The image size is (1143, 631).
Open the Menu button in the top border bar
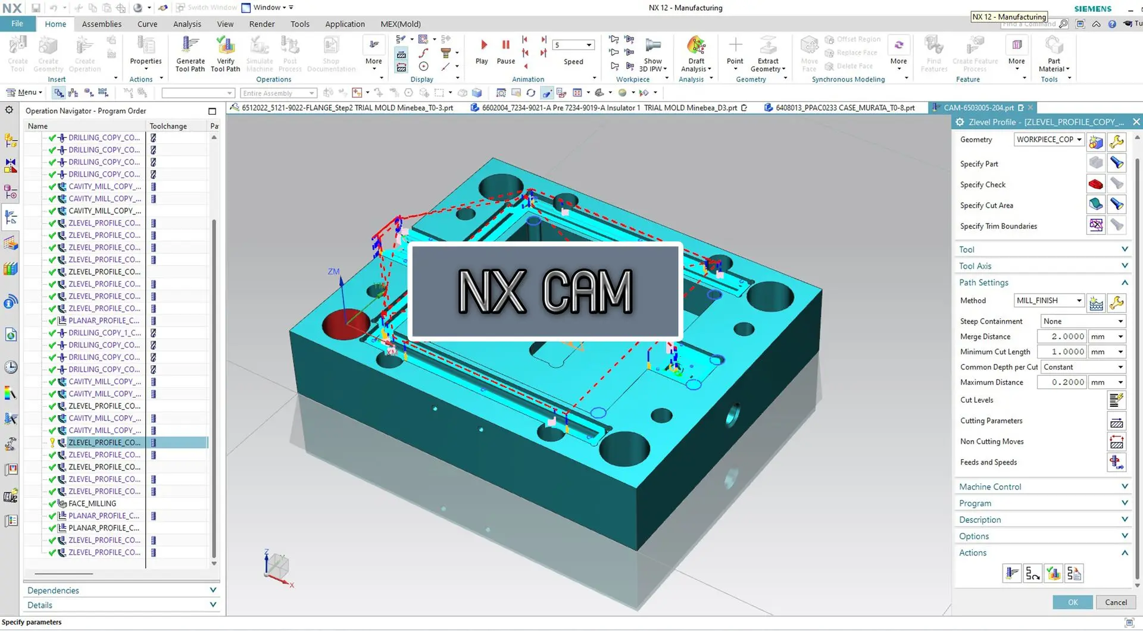(x=24, y=92)
